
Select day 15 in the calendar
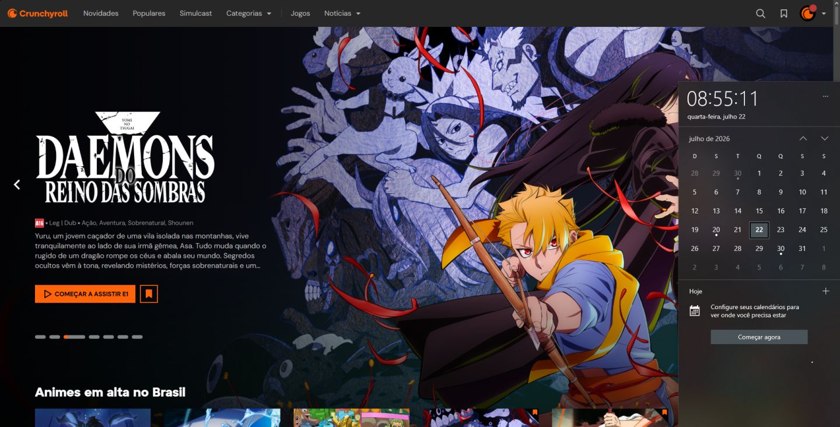759,211
